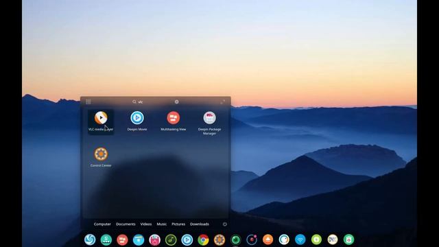The image size is (439, 247).
Task: Click the Deepin launcher icon in dock
Action: pyautogui.click(x=90, y=239)
